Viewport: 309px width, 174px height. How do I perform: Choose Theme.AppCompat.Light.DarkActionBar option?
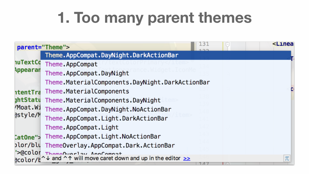[166, 118]
